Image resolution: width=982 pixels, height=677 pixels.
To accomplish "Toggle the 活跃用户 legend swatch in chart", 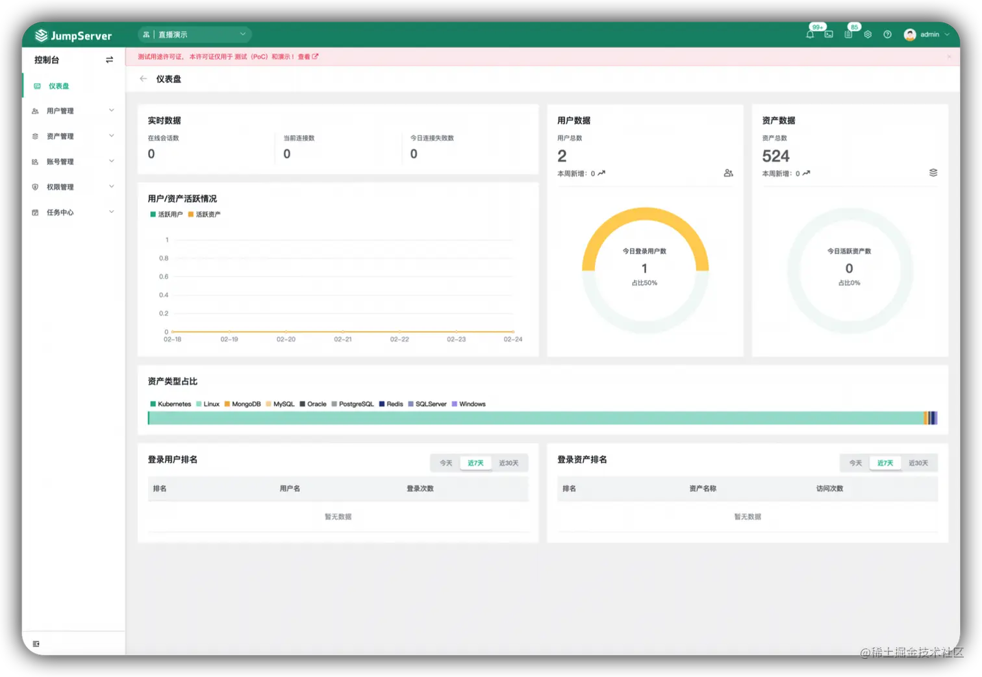I will (153, 214).
